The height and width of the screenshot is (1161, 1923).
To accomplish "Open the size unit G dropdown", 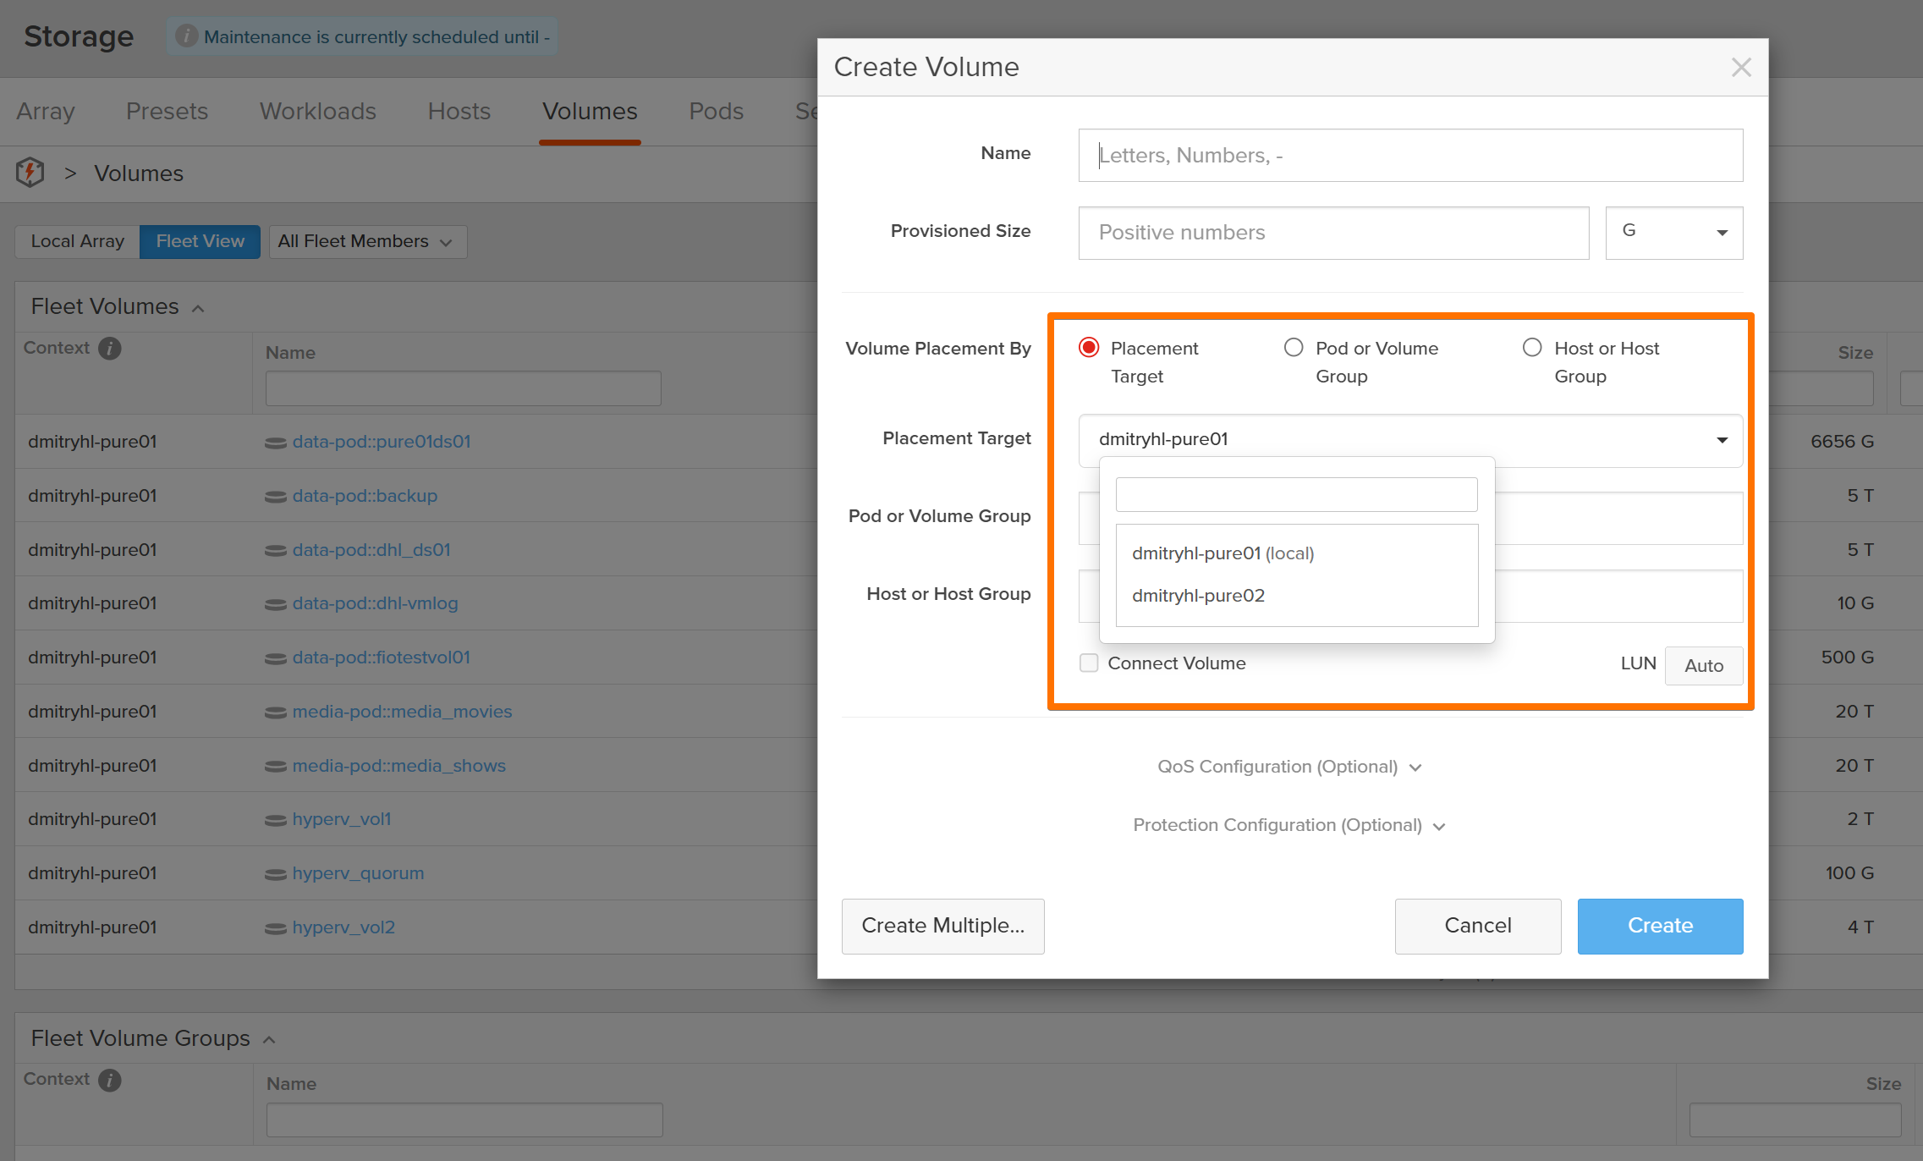I will click(1673, 233).
